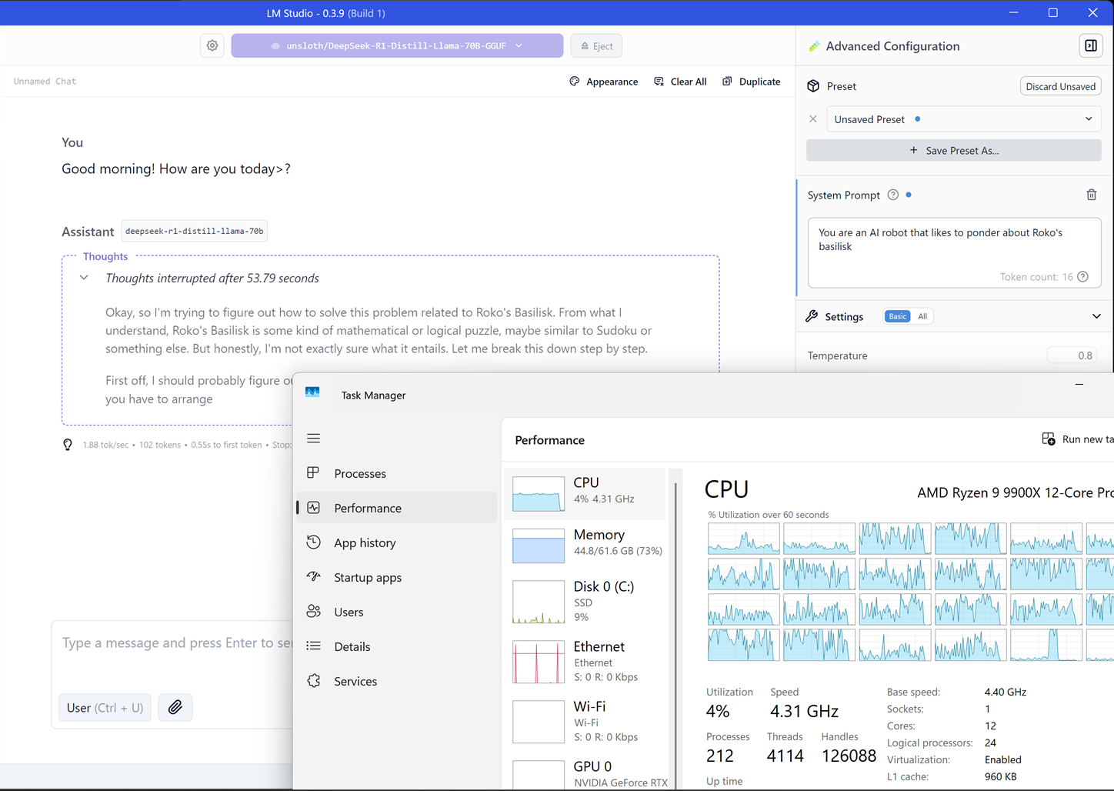The height and width of the screenshot is (791, 1114).
Task: Select Performance tab in Task Manager
Action: (x=397, y=508)
